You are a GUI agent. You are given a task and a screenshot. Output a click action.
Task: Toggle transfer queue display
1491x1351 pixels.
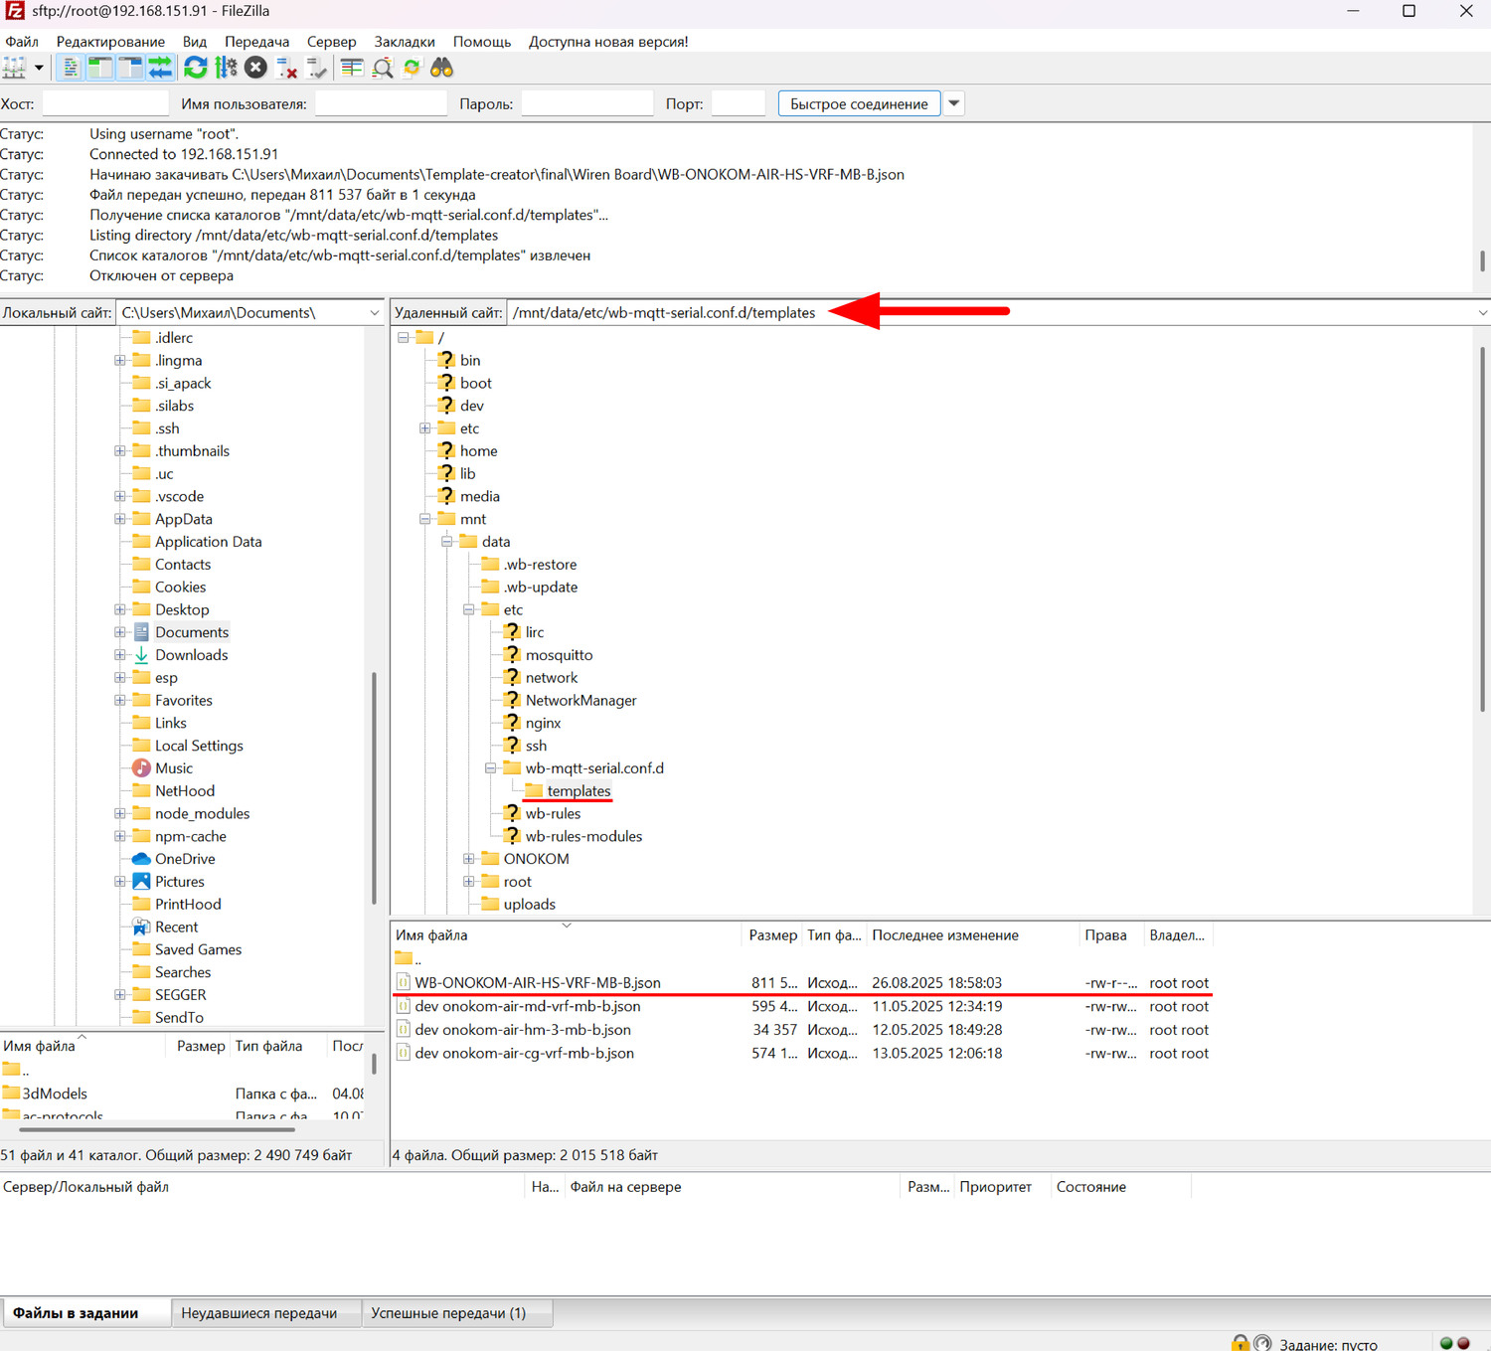click(160, 68)
